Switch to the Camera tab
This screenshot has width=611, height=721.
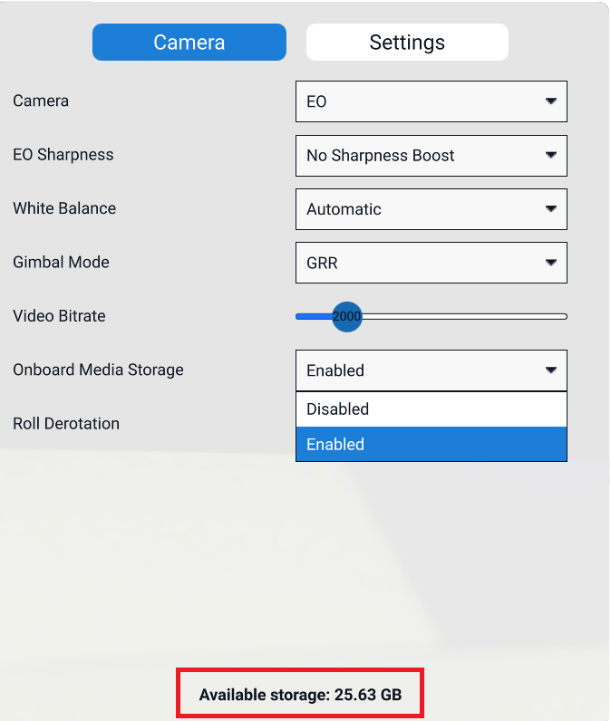[x=189, y=43]
